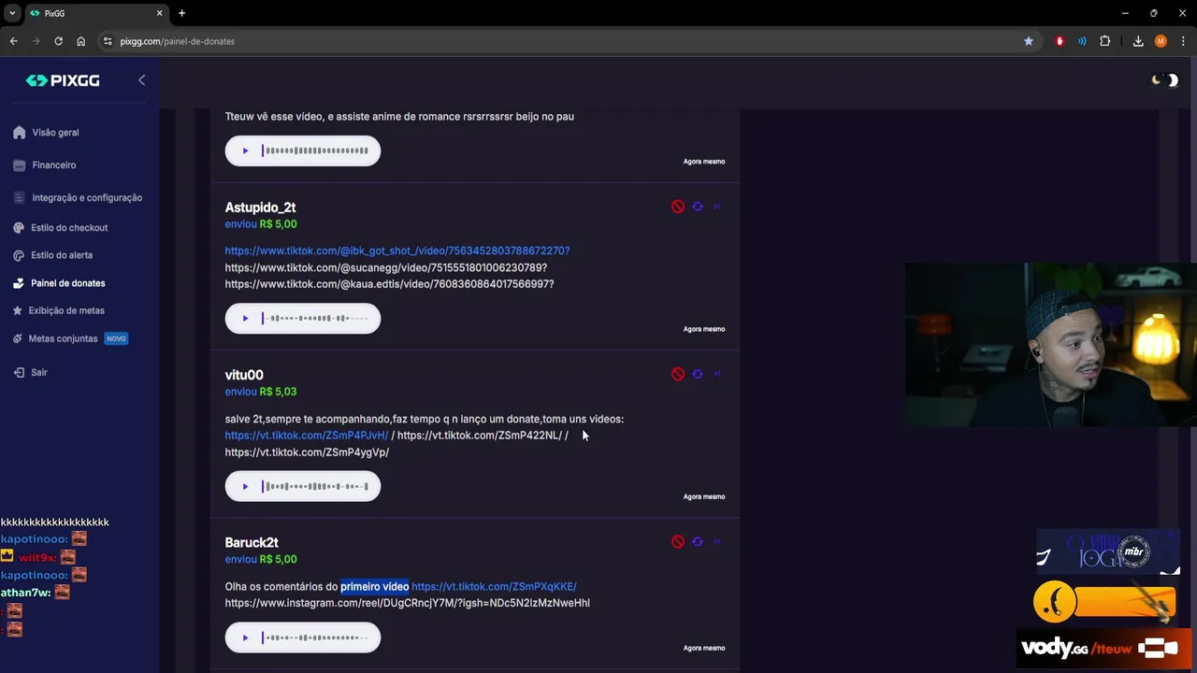Open the Financeiro sidebar item
1197x673 pixels.
click(x=54, y=165)
